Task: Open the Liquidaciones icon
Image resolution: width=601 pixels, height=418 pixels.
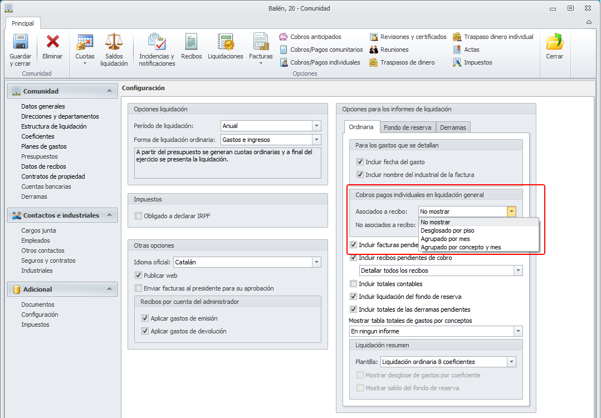Action: (226, 41)
